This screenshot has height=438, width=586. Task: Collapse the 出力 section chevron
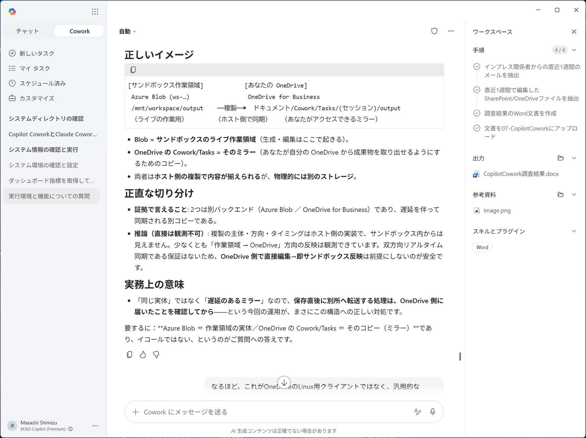pyautogui.click(x=574, y=158)
